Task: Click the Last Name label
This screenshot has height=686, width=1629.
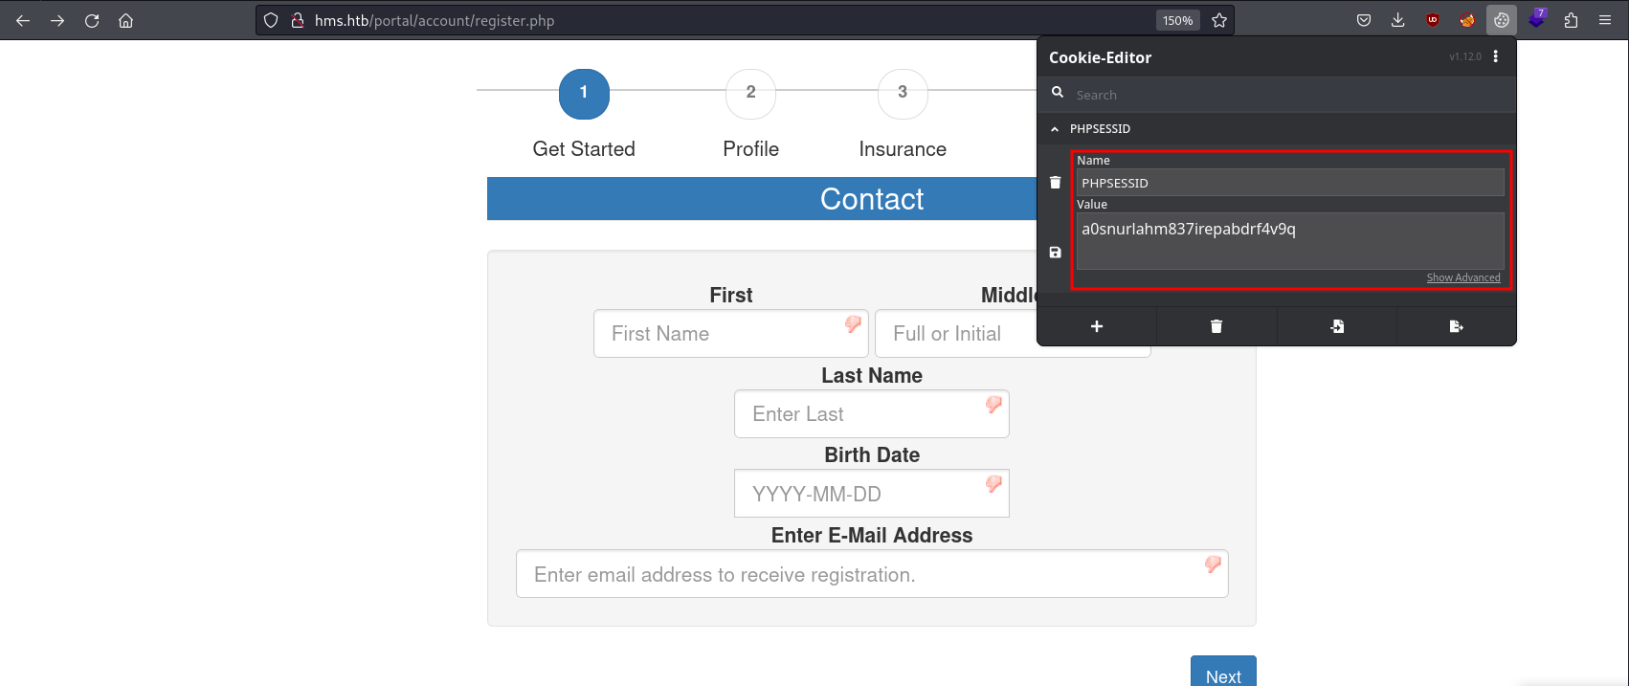Action: tap(872, 375)
